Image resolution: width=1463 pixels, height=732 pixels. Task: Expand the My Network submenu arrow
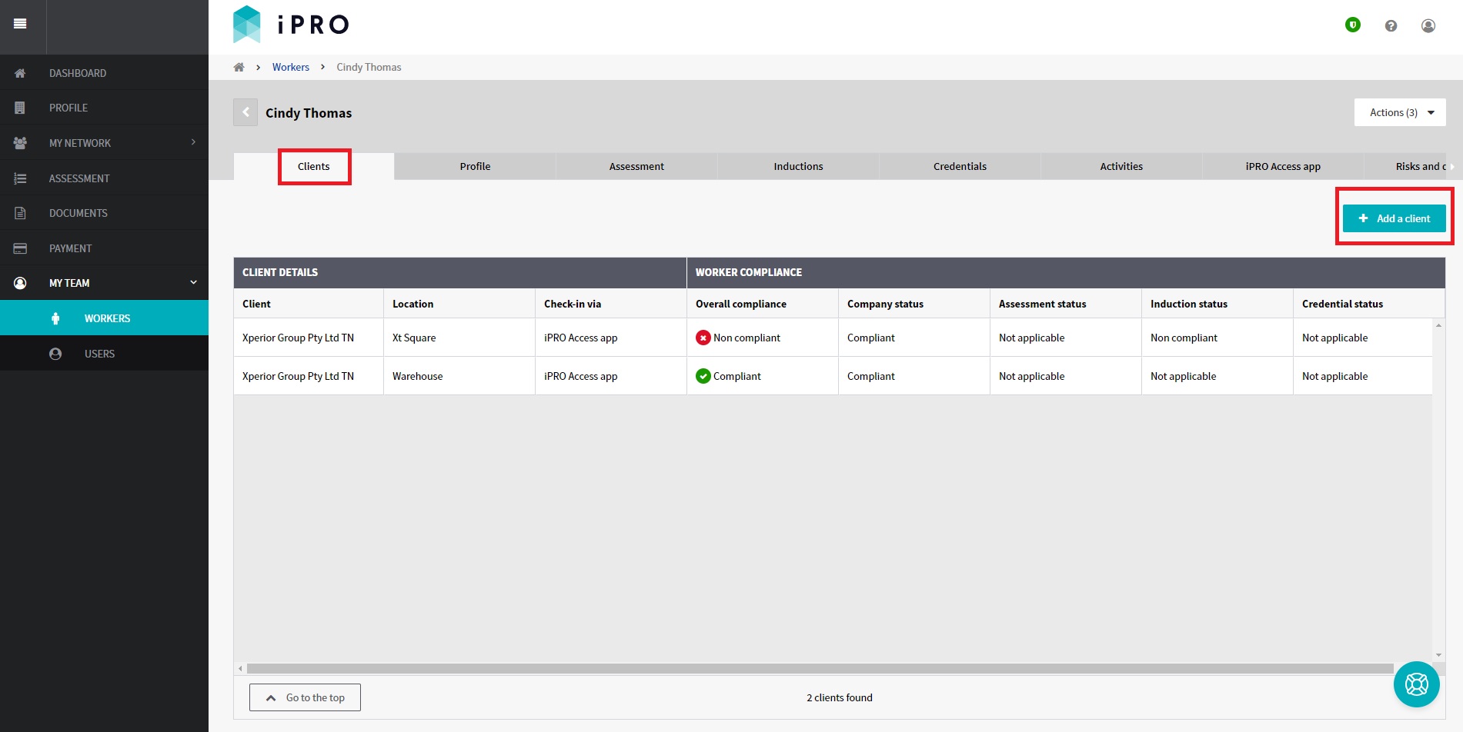tap(193, 142)
